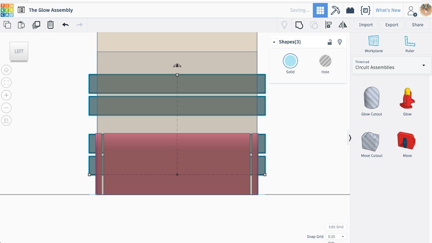Change the Snap Grid value dropdown

click(336, 237)
